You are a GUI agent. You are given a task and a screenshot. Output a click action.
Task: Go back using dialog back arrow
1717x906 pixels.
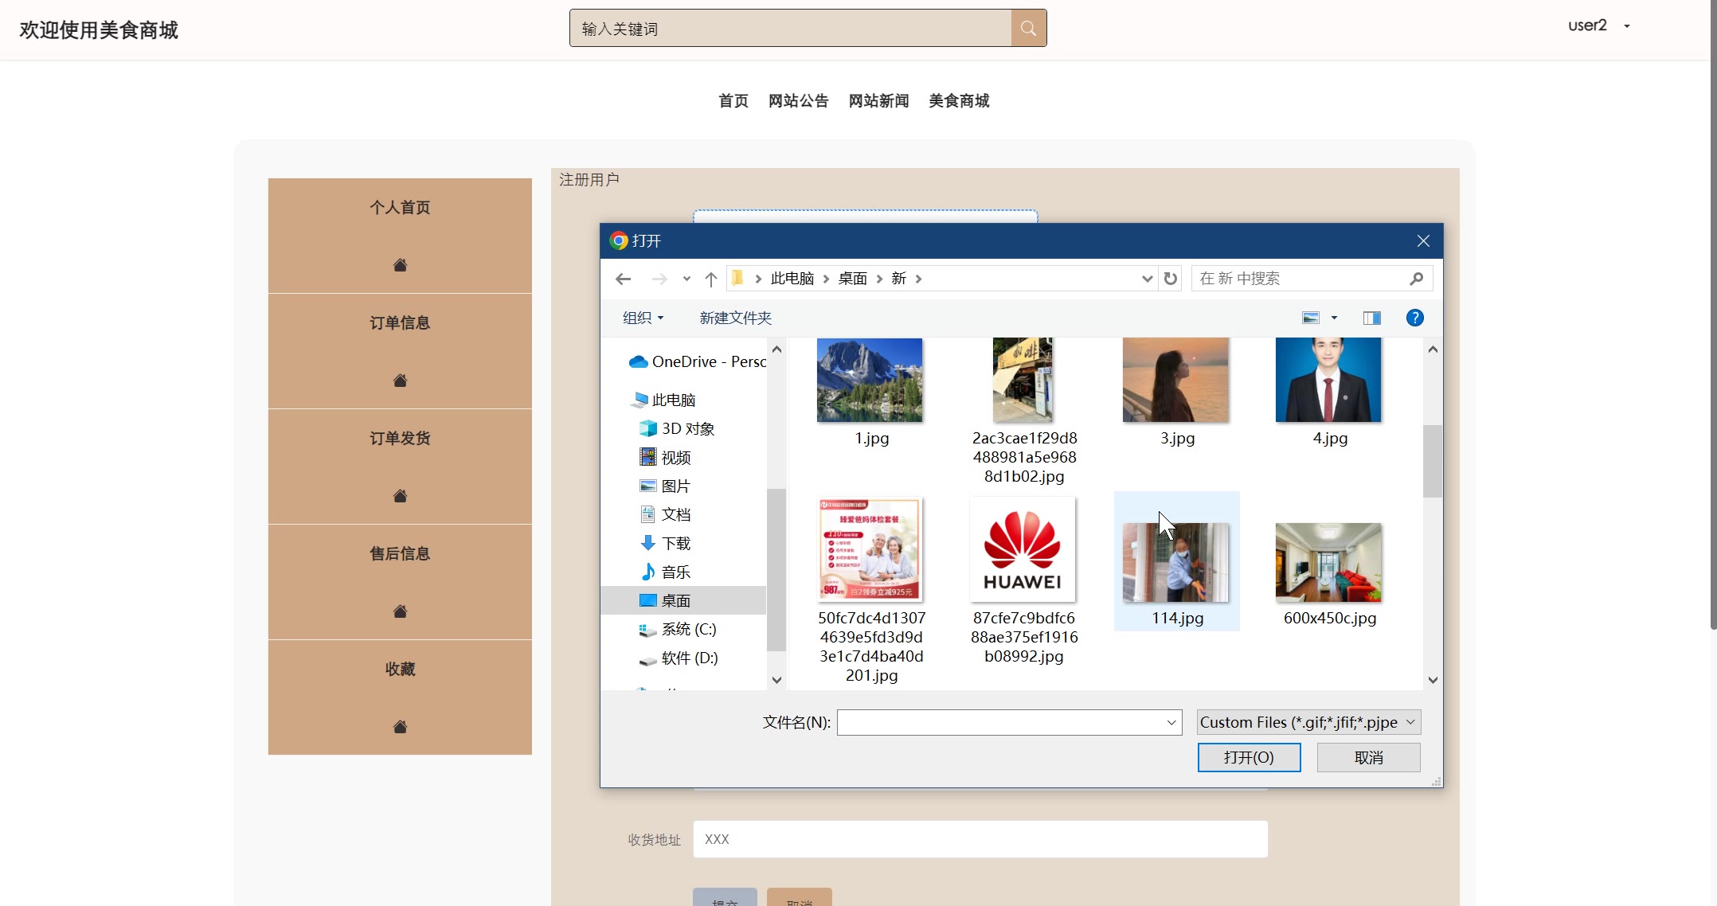(x=623, y=279)
